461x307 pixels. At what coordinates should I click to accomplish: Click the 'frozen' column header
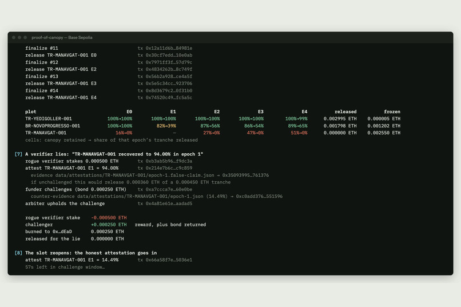[392, 111]
